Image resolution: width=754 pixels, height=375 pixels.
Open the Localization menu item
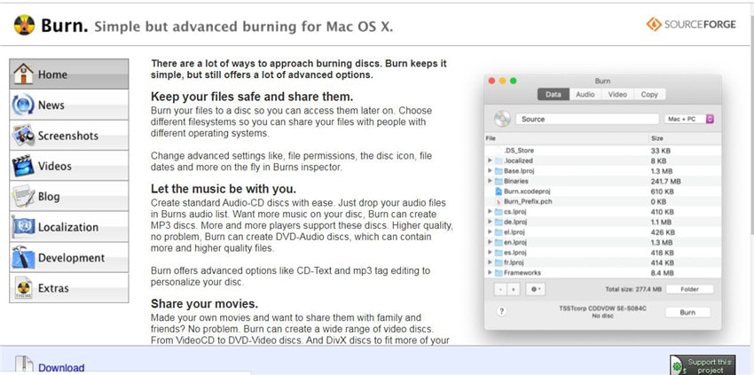[x=69, y=227]
